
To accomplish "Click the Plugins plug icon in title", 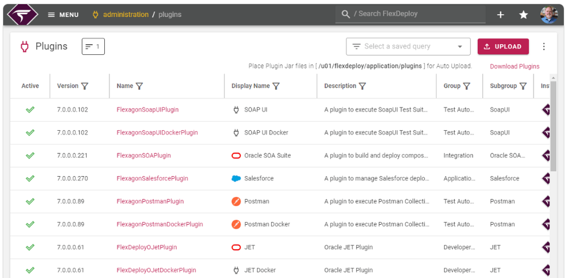I will pyautogui.click(x=24, y=46).
